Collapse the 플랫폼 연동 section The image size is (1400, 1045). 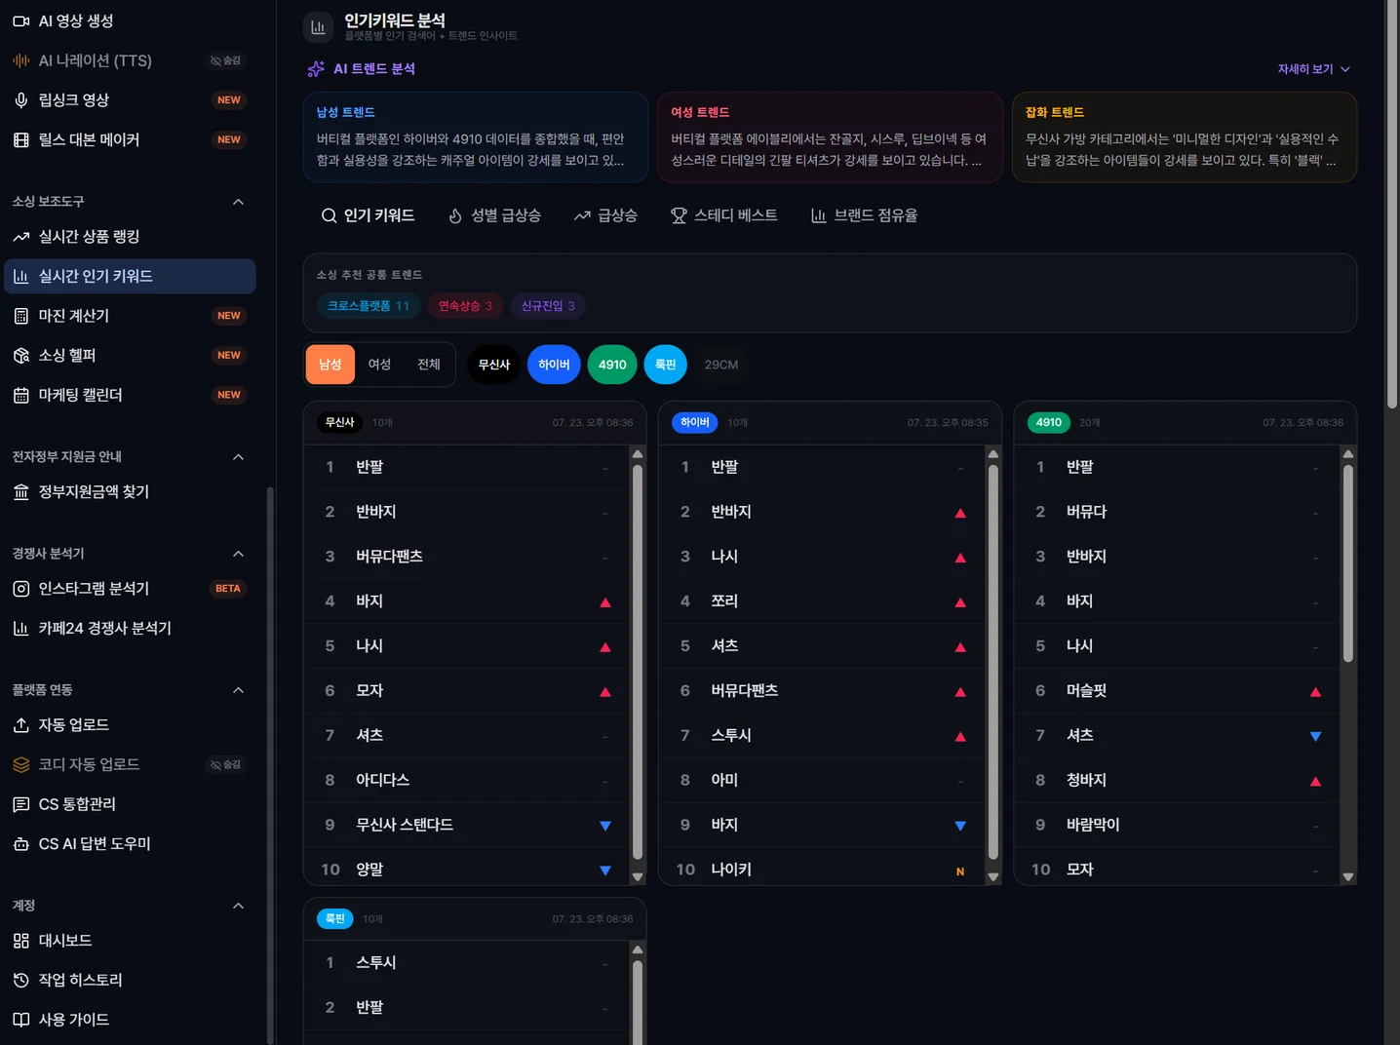239,690
